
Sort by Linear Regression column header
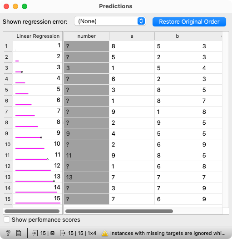(38, 36)
